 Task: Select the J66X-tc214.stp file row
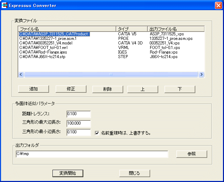click(42, 56)
